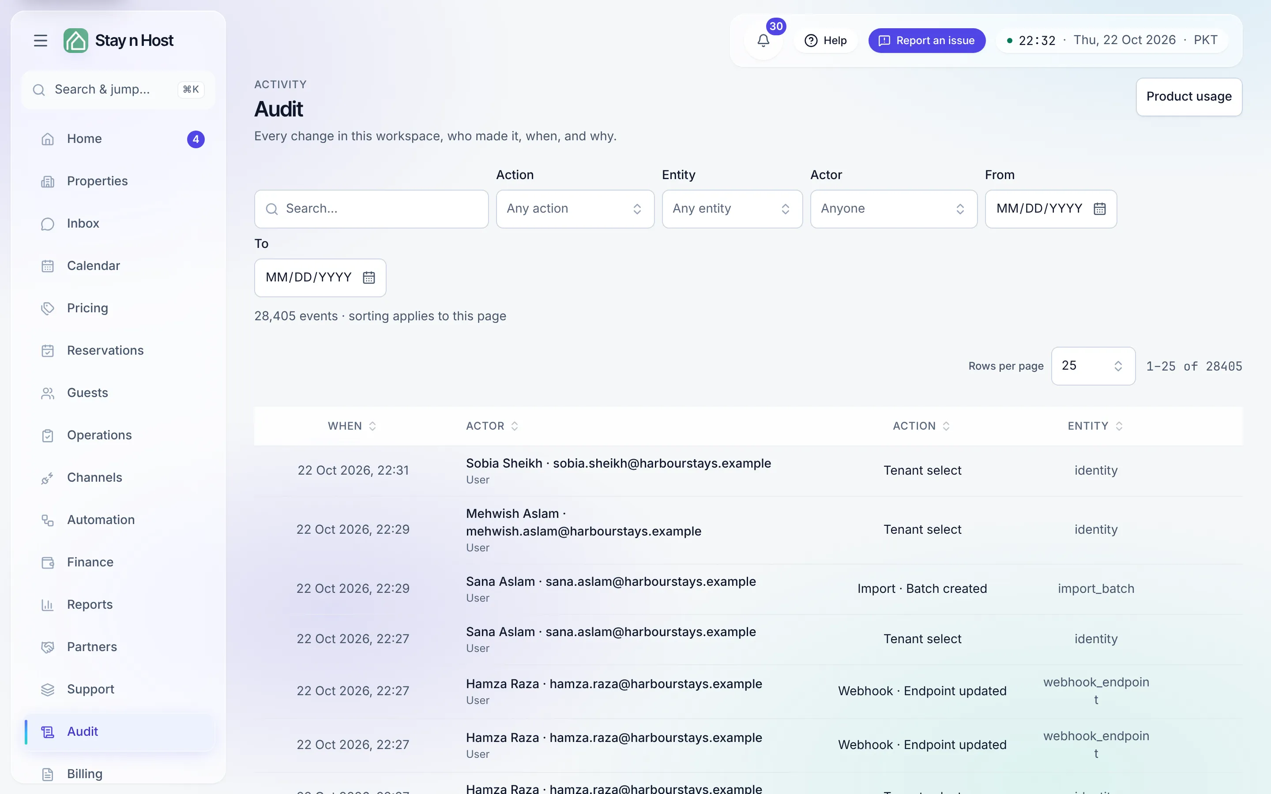
Task: Focus the audit Search field
Action: click(371, 209)
